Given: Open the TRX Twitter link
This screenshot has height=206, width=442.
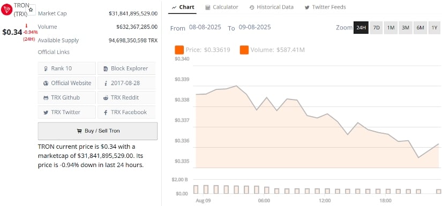Looking at the screenshot, I should coord(67,112).
